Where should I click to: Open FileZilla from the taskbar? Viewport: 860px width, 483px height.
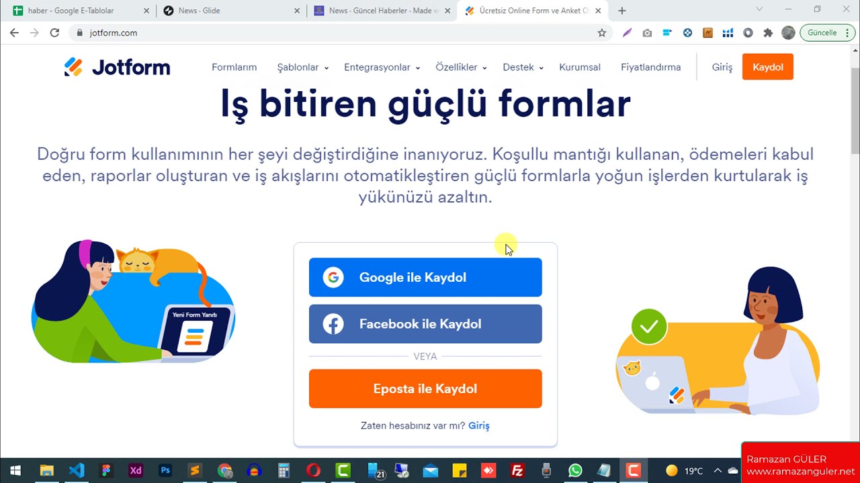tap(517, 470)
